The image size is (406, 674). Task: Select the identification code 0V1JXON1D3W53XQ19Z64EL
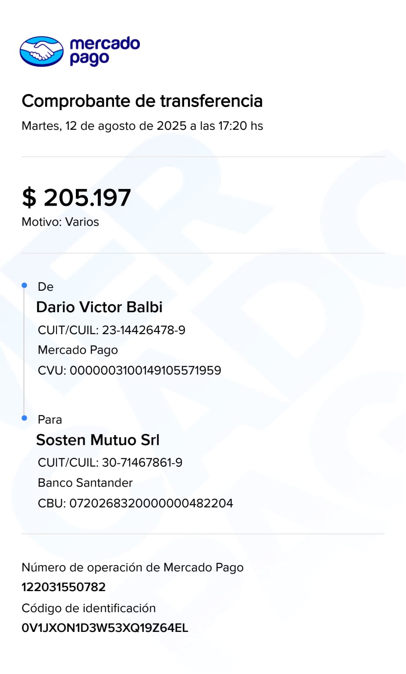(105, 628)
